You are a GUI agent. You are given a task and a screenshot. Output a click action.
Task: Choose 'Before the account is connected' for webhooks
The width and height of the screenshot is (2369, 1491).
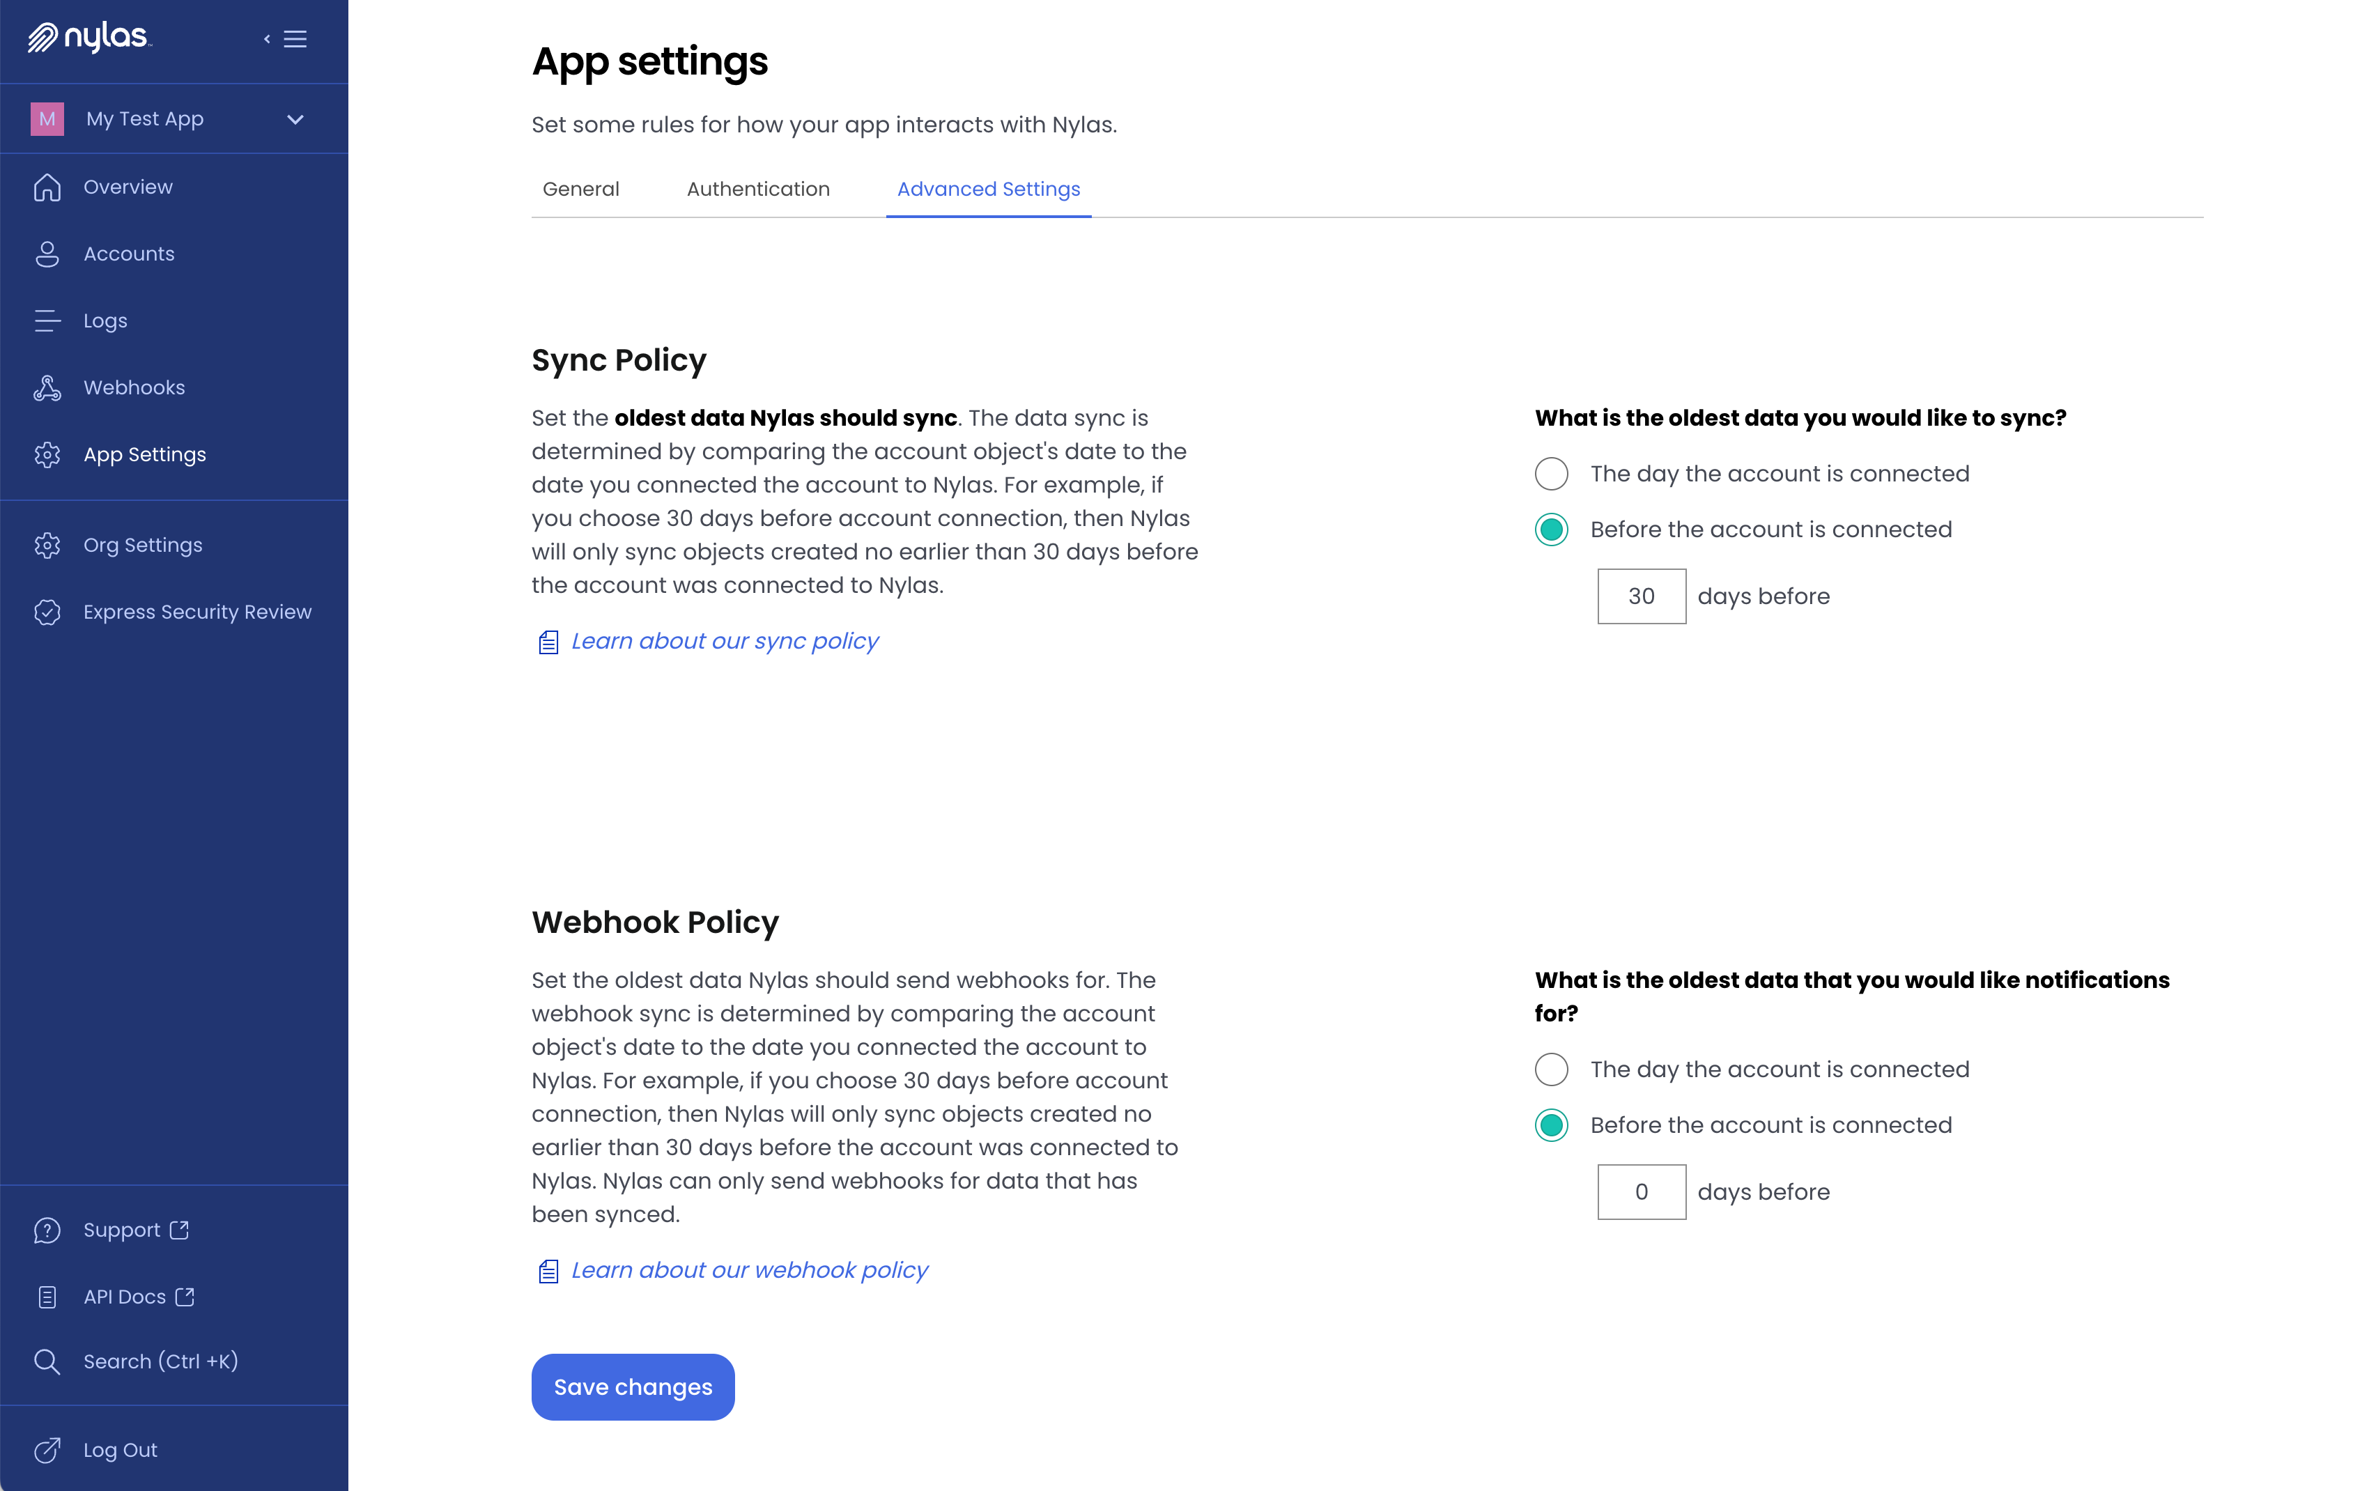tap(1552, 1125)
